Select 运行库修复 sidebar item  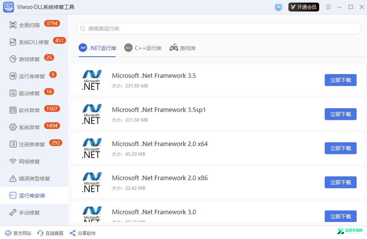[34, 76]
